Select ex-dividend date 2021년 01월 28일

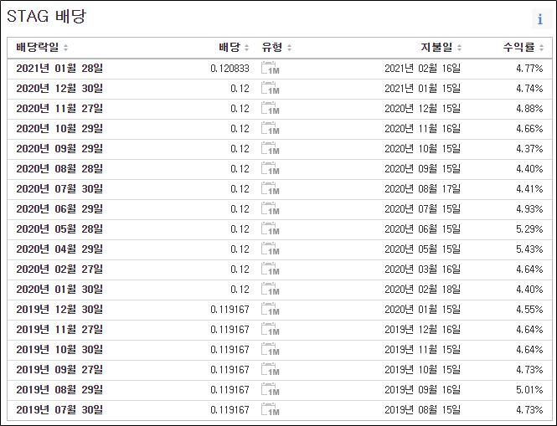59,68
